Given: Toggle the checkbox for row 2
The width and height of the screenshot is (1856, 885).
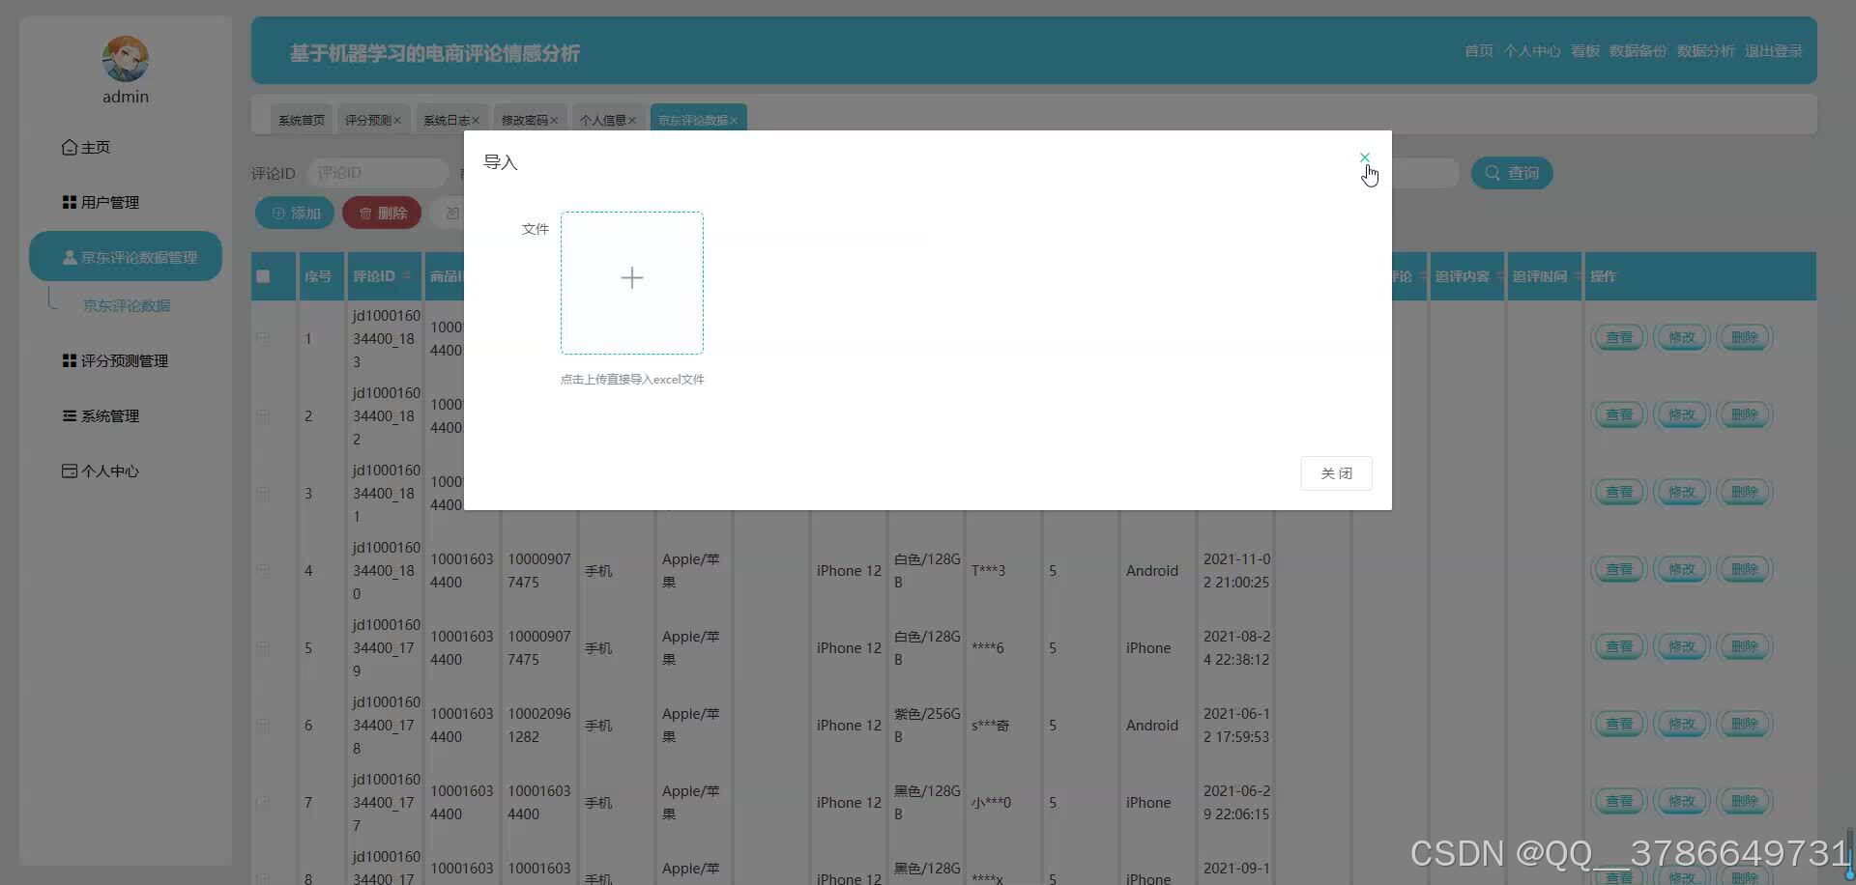Looking at the screenshot, I should point(263,416).
